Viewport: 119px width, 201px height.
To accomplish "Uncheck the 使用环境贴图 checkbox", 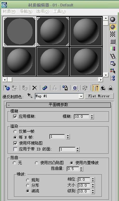I will pos(15,143).
